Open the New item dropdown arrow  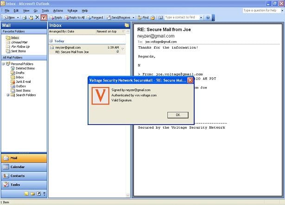click(x=18, y=18)
